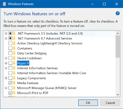Viewport: 123px width, 109px height.
Task: Enable the Device Lockdown checkbox
Action: pos(10,58)
